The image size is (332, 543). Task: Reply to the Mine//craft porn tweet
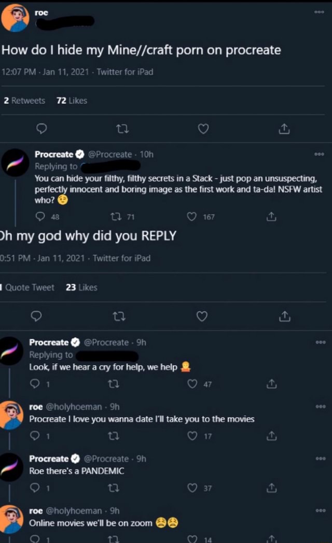tap(41, 128)
